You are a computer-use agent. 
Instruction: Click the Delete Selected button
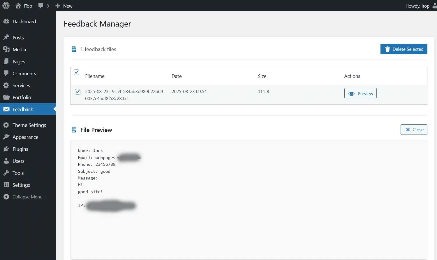tap(404, 49)
